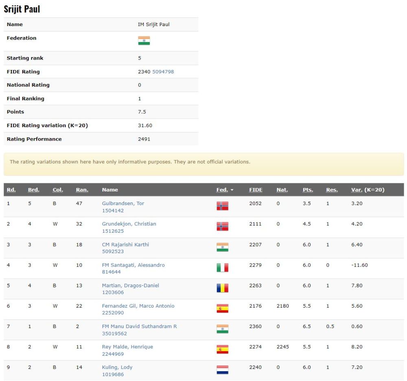
Task: Open FM Santagati, Alessandro player page
Action: point(133,265)
